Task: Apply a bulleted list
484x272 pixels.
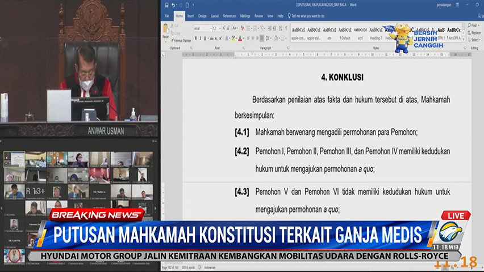Action: (x=248, y=28)
